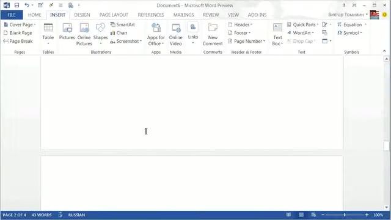Open the Quick Parts menu

click(303, 24)
